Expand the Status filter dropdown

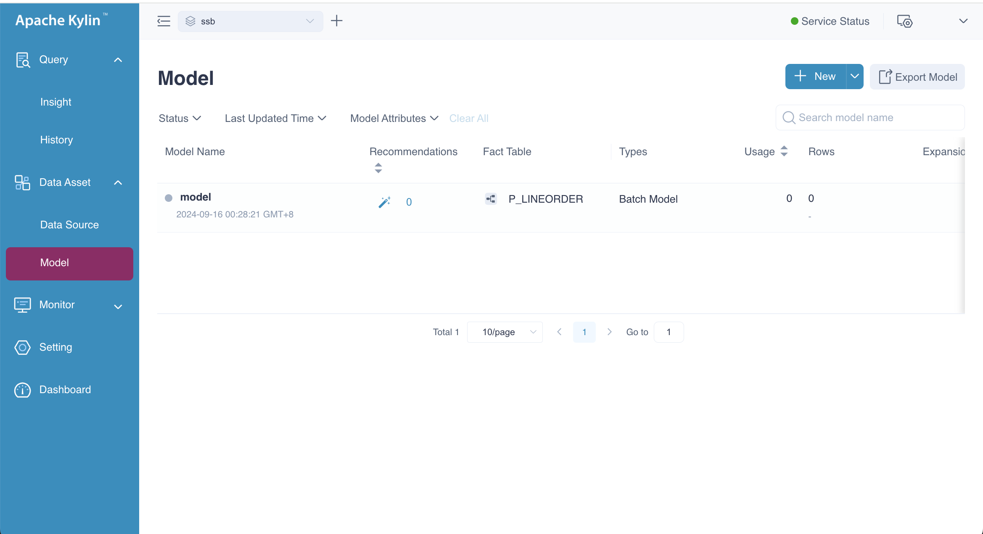tap(180, 119)
